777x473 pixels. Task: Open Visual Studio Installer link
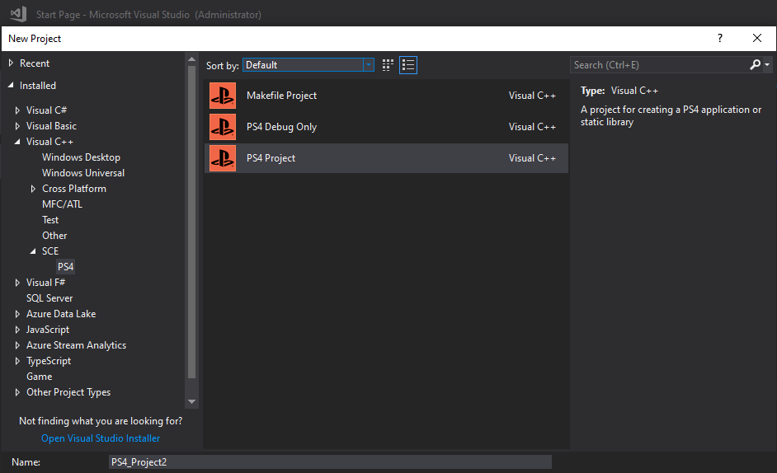tap(101, 438)
